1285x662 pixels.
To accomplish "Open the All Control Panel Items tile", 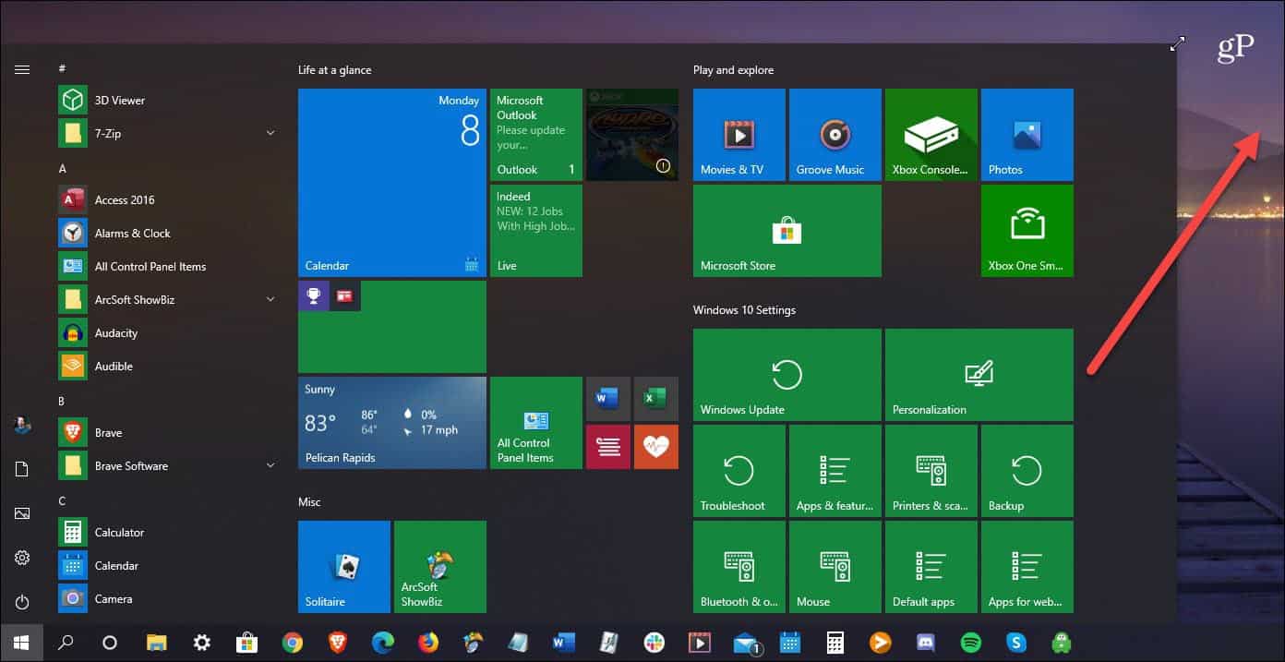I will [x=536, y=423].
